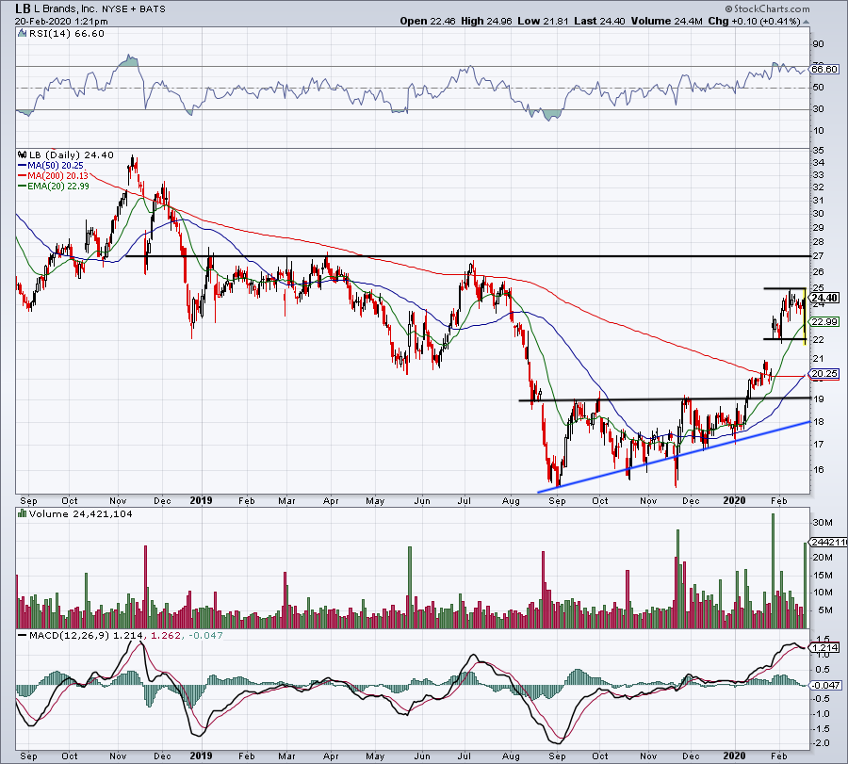Click the 'Last 24.40' header value
The image size is (848, 764).
(599, 21)
